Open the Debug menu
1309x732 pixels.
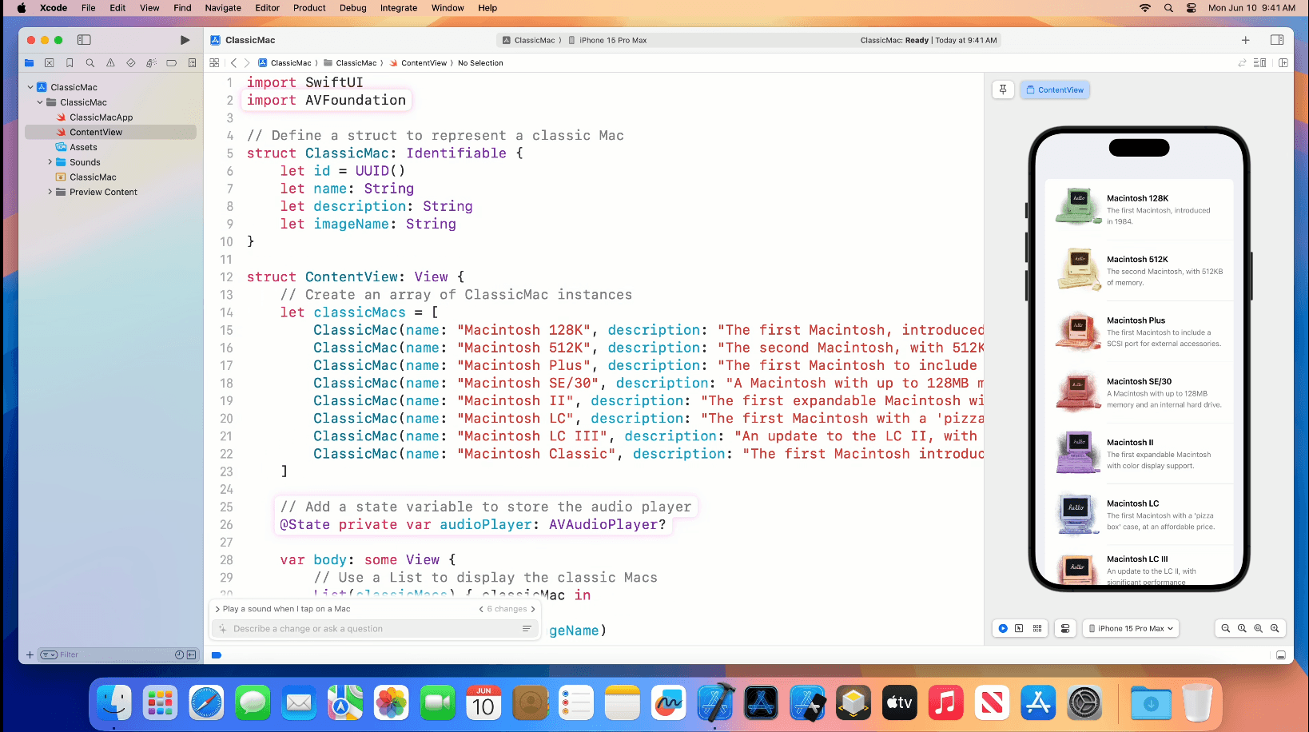pyautogui.click(x=352, y=8)
